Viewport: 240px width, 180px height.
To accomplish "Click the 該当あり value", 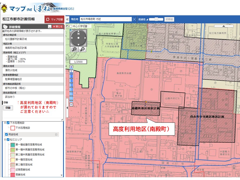I will 10,97.
